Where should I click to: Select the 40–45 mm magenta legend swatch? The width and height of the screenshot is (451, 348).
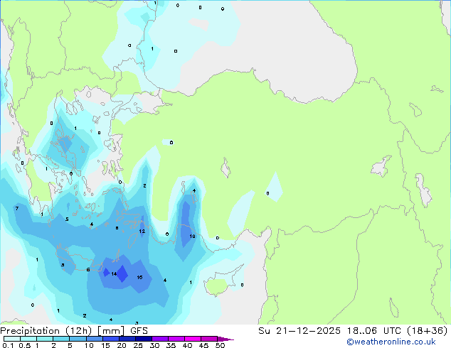[193, 339]
